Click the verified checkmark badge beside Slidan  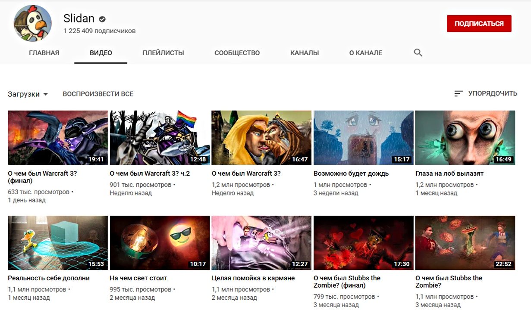[x=102, y=19]
